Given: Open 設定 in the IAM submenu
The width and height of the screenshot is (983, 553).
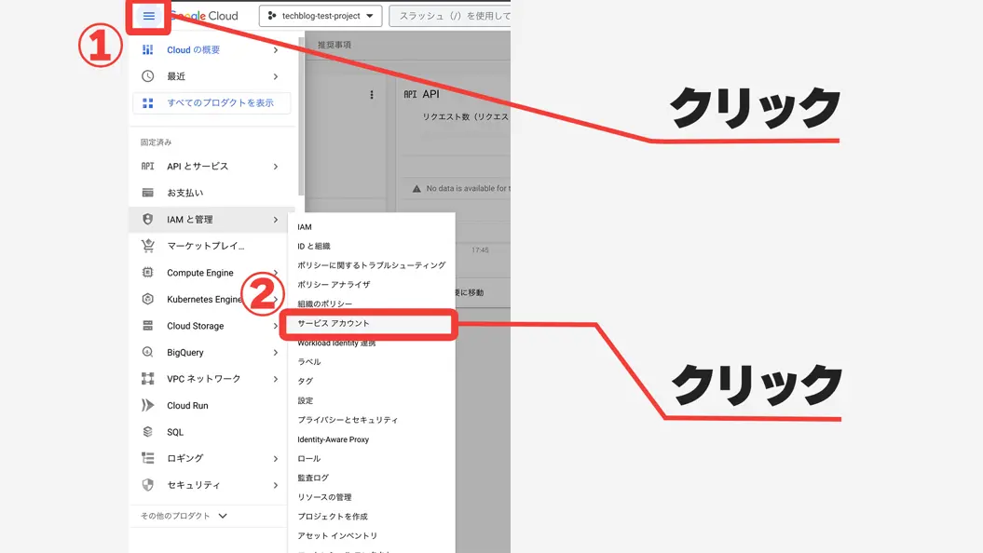Looking at the screenshot, I should [306, 401].
